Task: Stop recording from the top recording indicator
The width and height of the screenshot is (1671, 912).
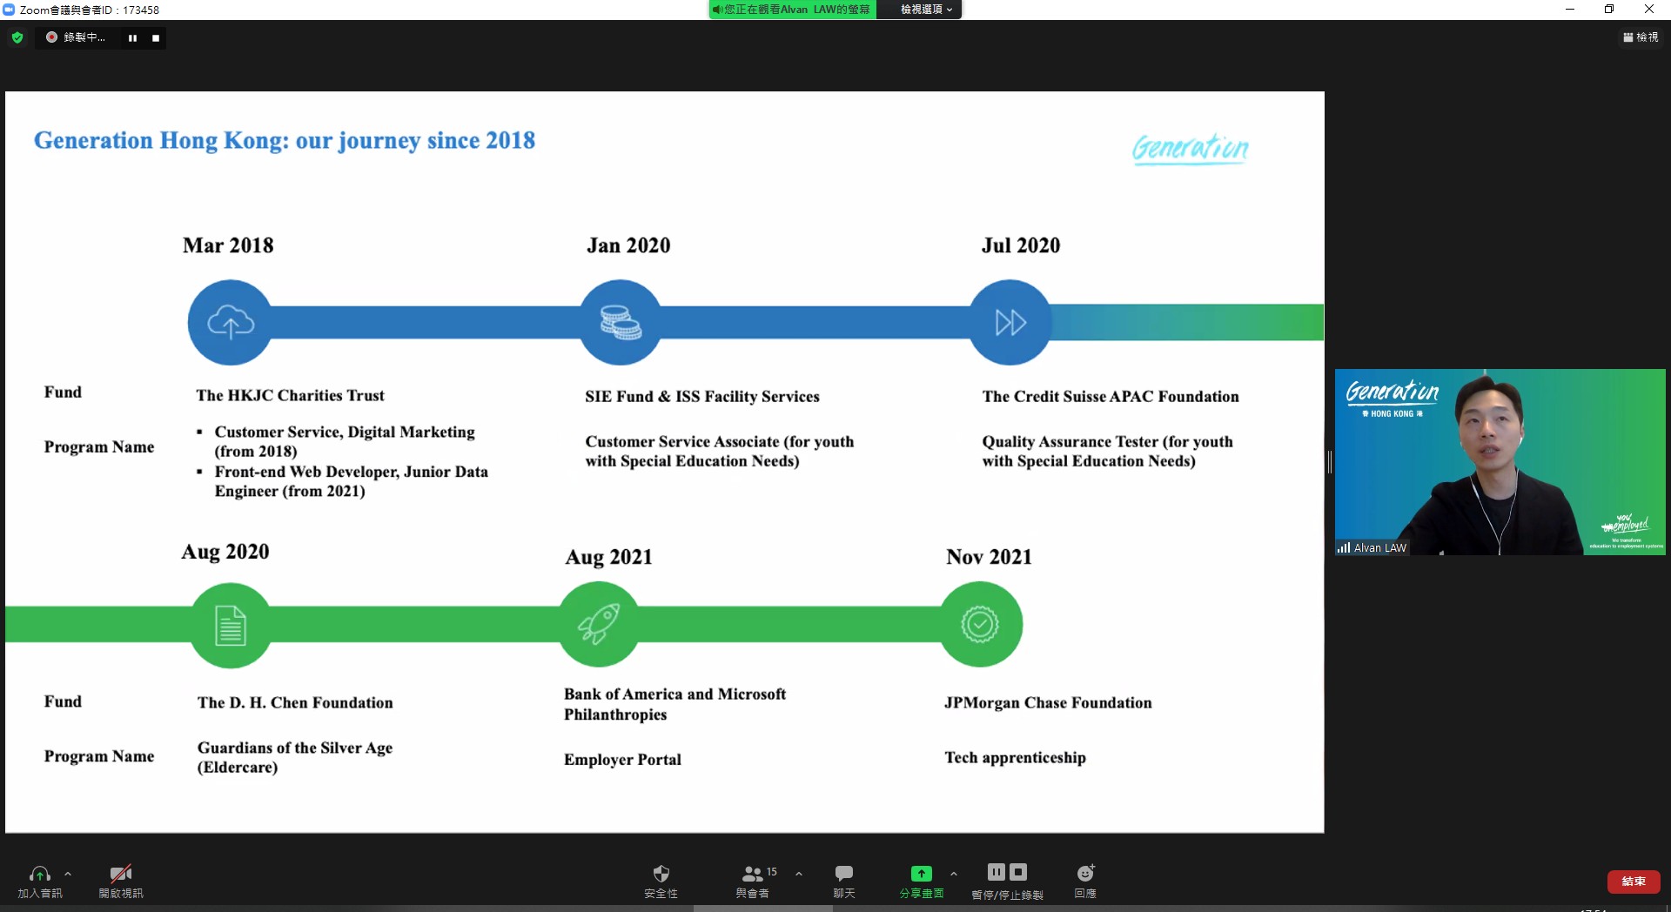Action: pyautogui.click(x=156, y=37)
